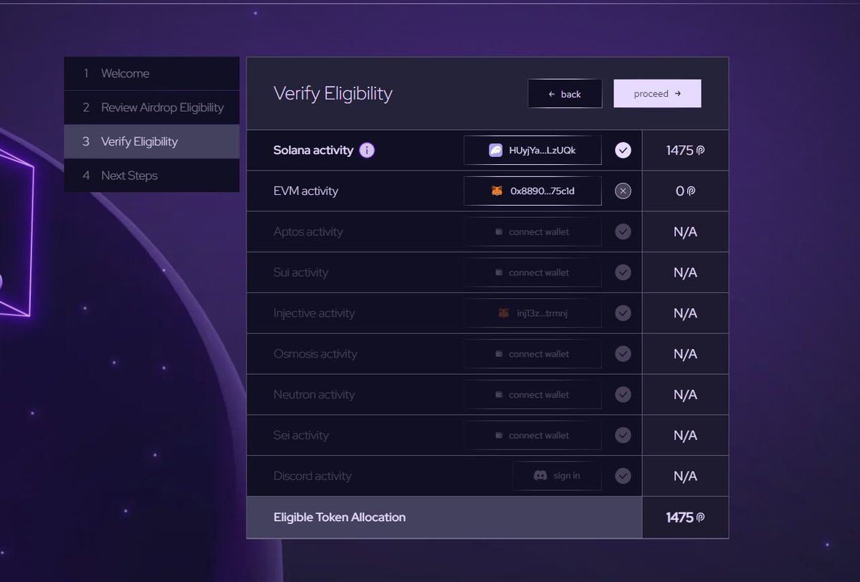Click Injective wallet inj13z...trmnj button
Viewport: 860px width, 582px height.
(532, 313)
